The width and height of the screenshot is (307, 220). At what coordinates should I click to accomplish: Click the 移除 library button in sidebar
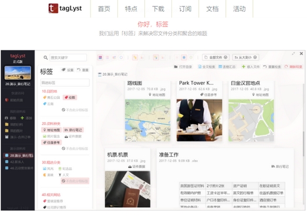click(11, 118)
